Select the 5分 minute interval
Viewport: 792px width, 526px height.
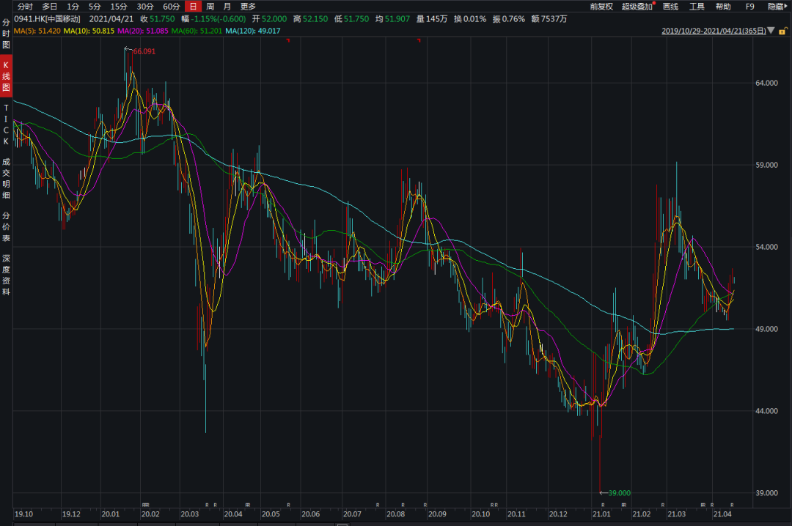95,7
